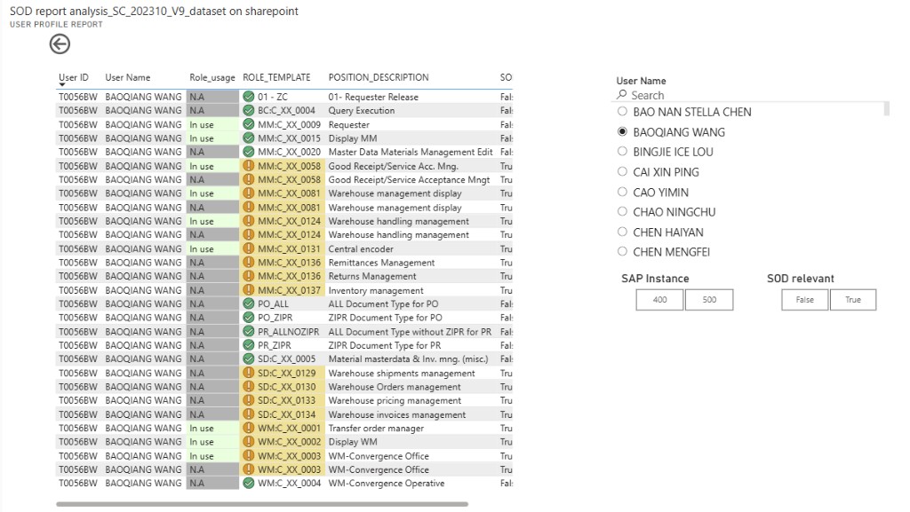Click green check icon for WM:C_XX_0004
Image resolution: width=910 pixels, height=512 pixels.
pyautogui.click(x=249, y=483)
